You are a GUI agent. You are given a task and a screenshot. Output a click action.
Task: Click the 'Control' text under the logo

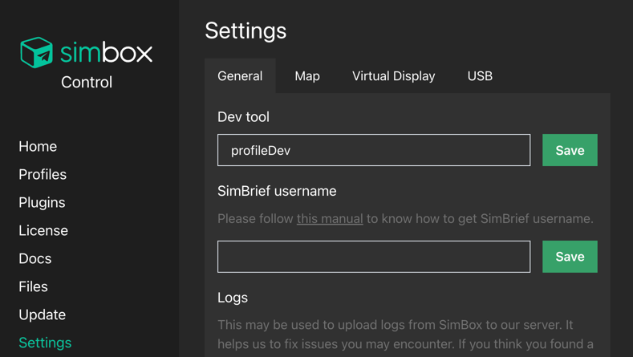tap(87, 83)
